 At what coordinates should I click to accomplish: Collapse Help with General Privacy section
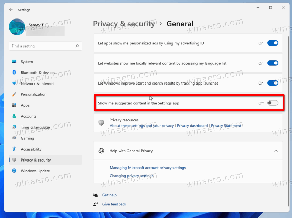point(276,151)
